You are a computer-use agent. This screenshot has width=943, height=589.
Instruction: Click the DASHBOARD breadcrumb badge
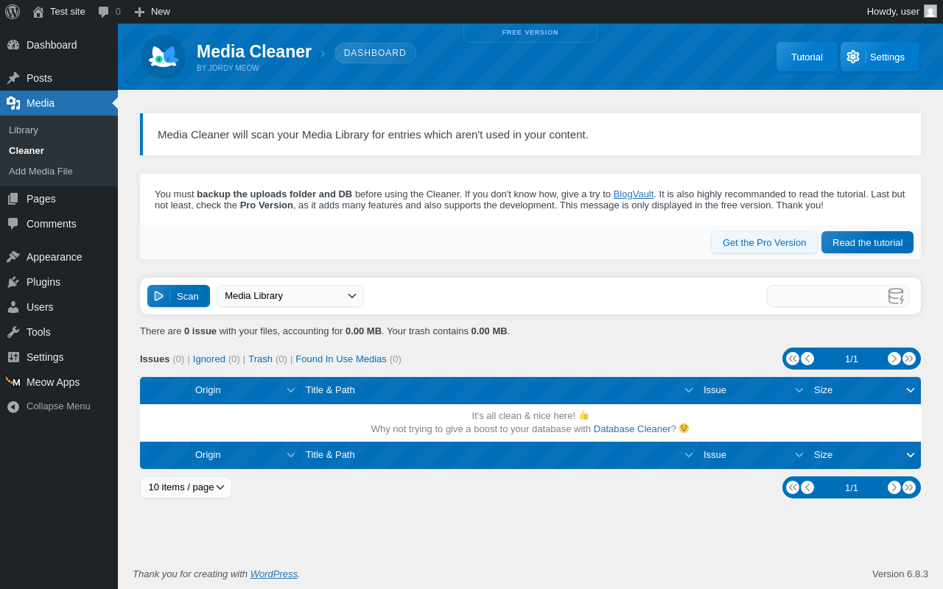375,53
